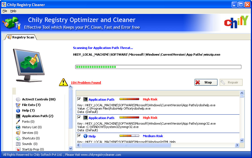Click the winzip.exe registry key text
The image size is (252, 158).
coord(146,55)
